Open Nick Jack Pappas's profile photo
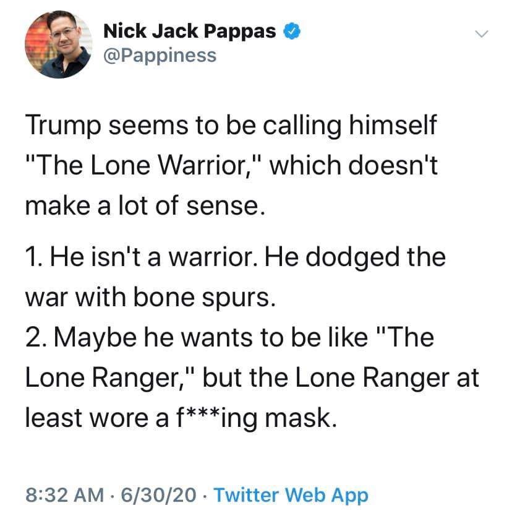Screen dimensions: 512x521 [58, 45]
